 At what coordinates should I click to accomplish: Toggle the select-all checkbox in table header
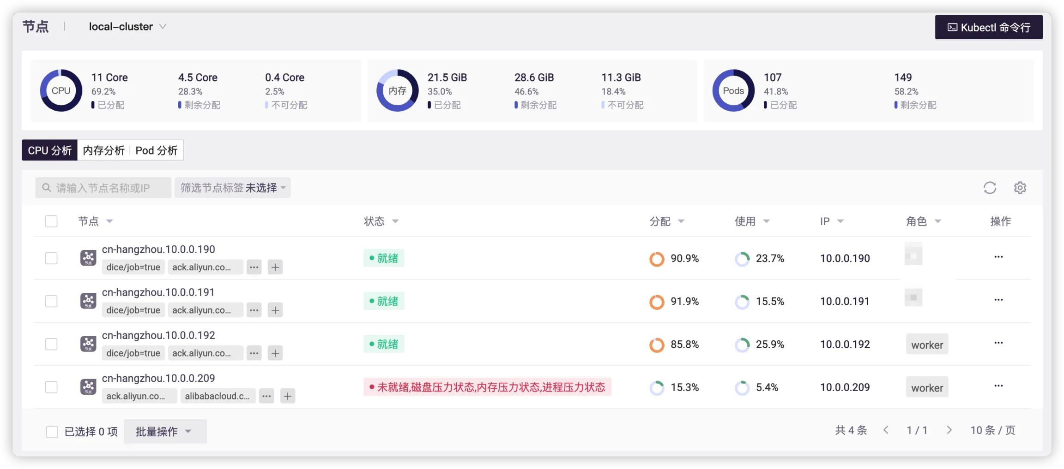click(51, 221)
